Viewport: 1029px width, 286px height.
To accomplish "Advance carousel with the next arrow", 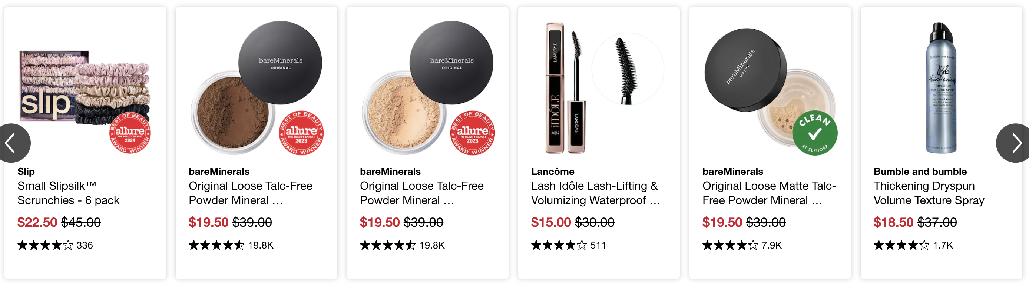I will [x=1014, y=143].
